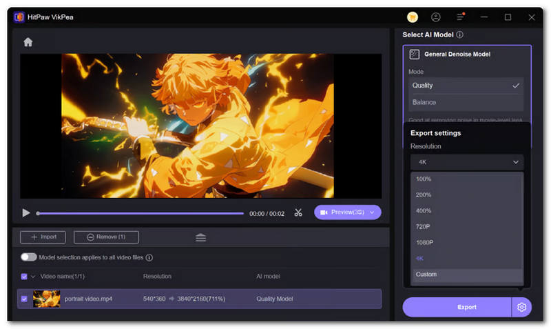The height and width of the screenshot is (329, 551).
Task: Uncheck the portrait video.mp4 checkbox
Action: pyautogui.click(x=25, y=299)
